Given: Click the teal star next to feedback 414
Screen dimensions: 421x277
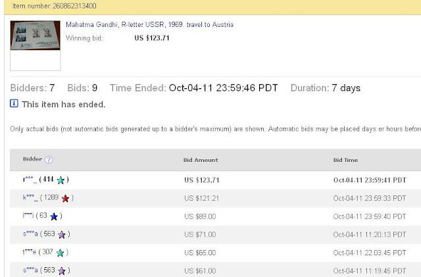Looking at the screenshot, I should 61,180.
